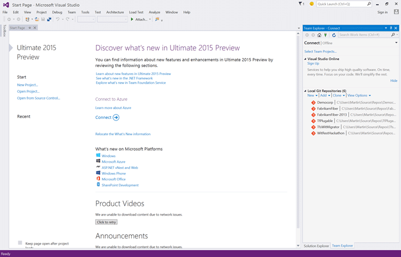This screenshot has height=257, width=401.
Task: Click the green Attach play button
Action: 132,19
